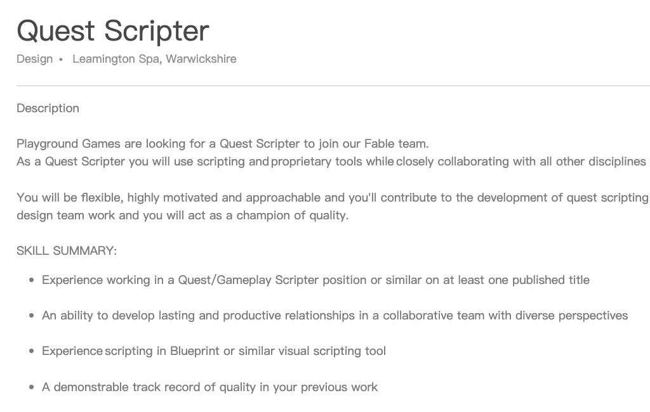Click the bullet dot before 'Experience working'
650x412 pixels.
click(32, 280)
